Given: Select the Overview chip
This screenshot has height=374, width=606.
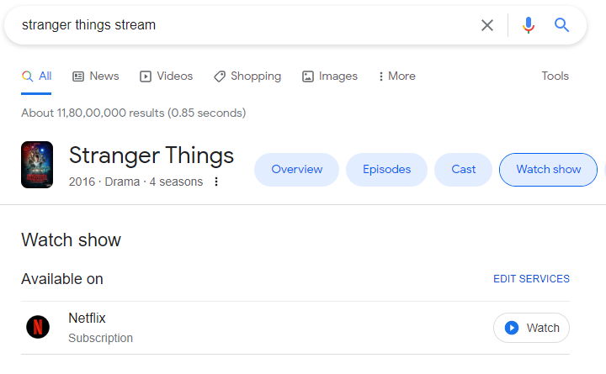Looking at the screenshot, I should pos(296,170).
